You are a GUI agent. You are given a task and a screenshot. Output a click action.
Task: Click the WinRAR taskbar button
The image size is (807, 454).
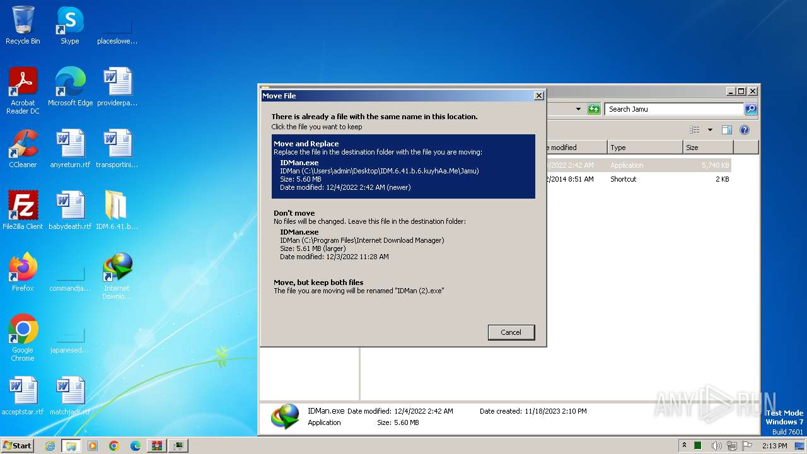(157, 446)
